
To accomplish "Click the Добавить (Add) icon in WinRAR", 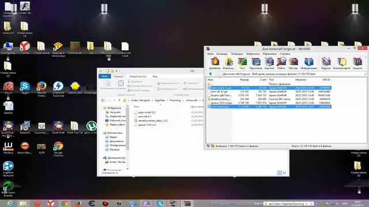I will click(x=214, y=63).
